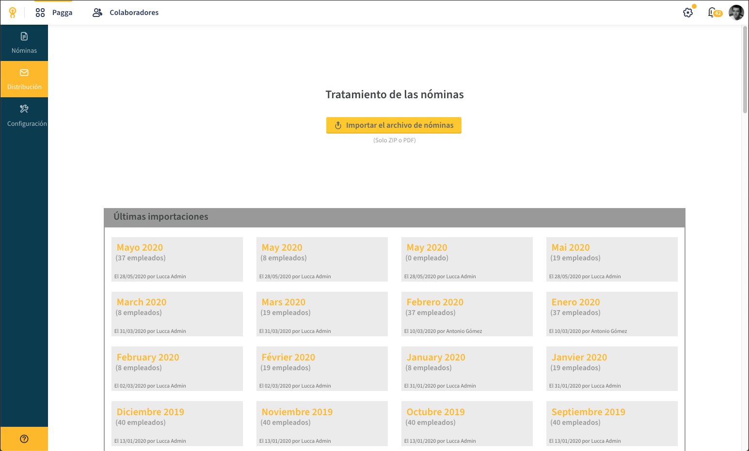Open the February 2020 import card
The height and width of the screenshot is (451, 749).
(x=177, y=369)
